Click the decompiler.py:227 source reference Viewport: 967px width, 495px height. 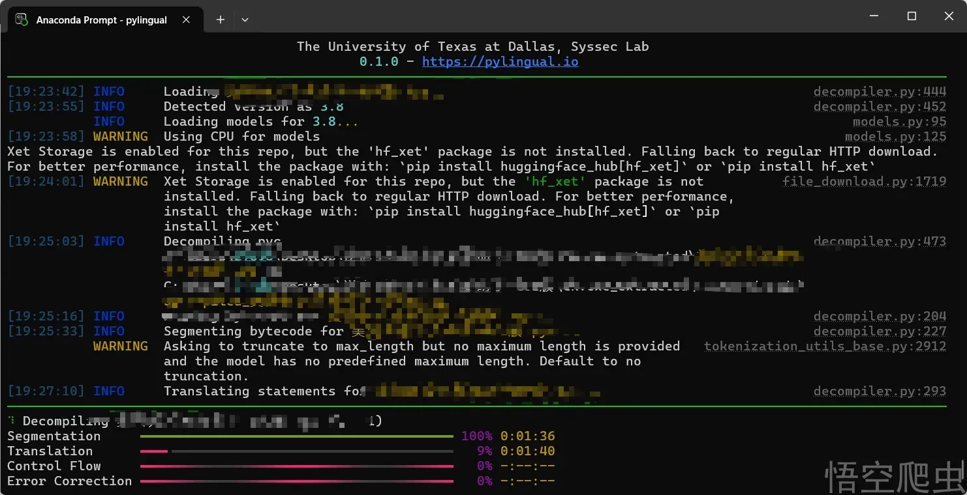tap(879, 332)
